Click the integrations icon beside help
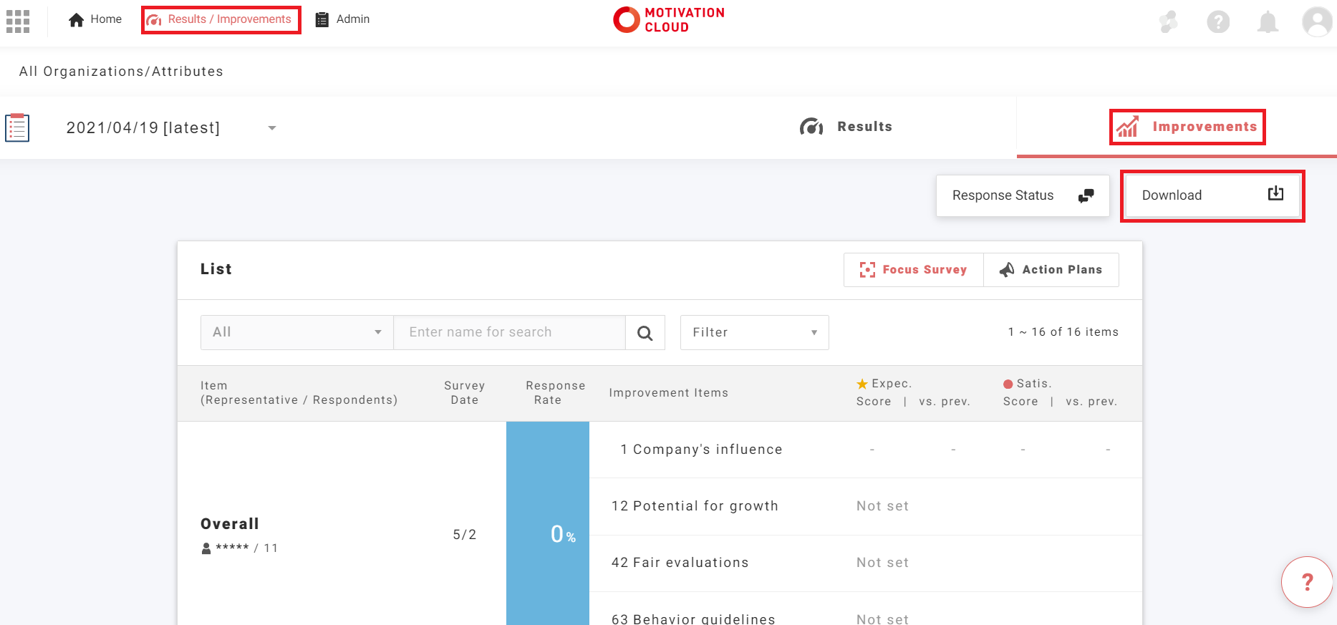The height and width of the screenshot is (625, 1337). coord(1169,22)
